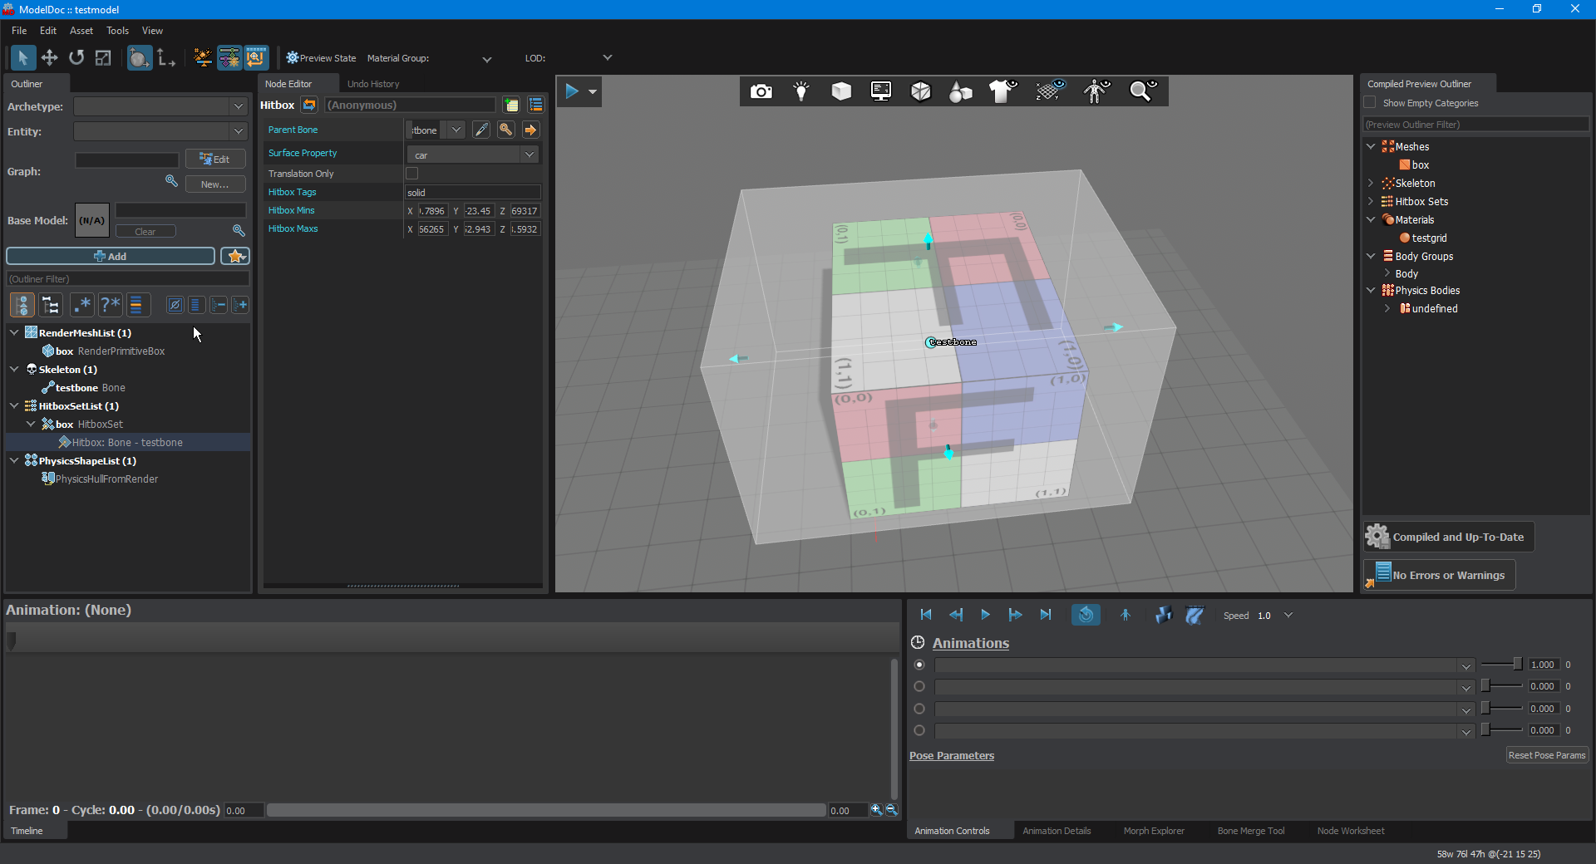Click the skeleton visibility icon in the viewport
Image resolution: width=1596 pixels, height=864 pixels.
[1096, 91]
